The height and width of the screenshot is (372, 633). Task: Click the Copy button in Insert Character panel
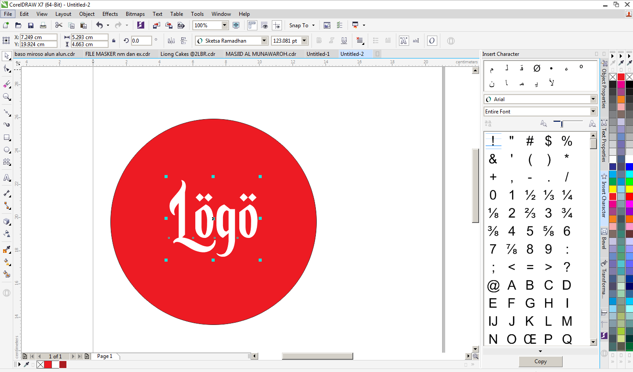tap(540, 361)
